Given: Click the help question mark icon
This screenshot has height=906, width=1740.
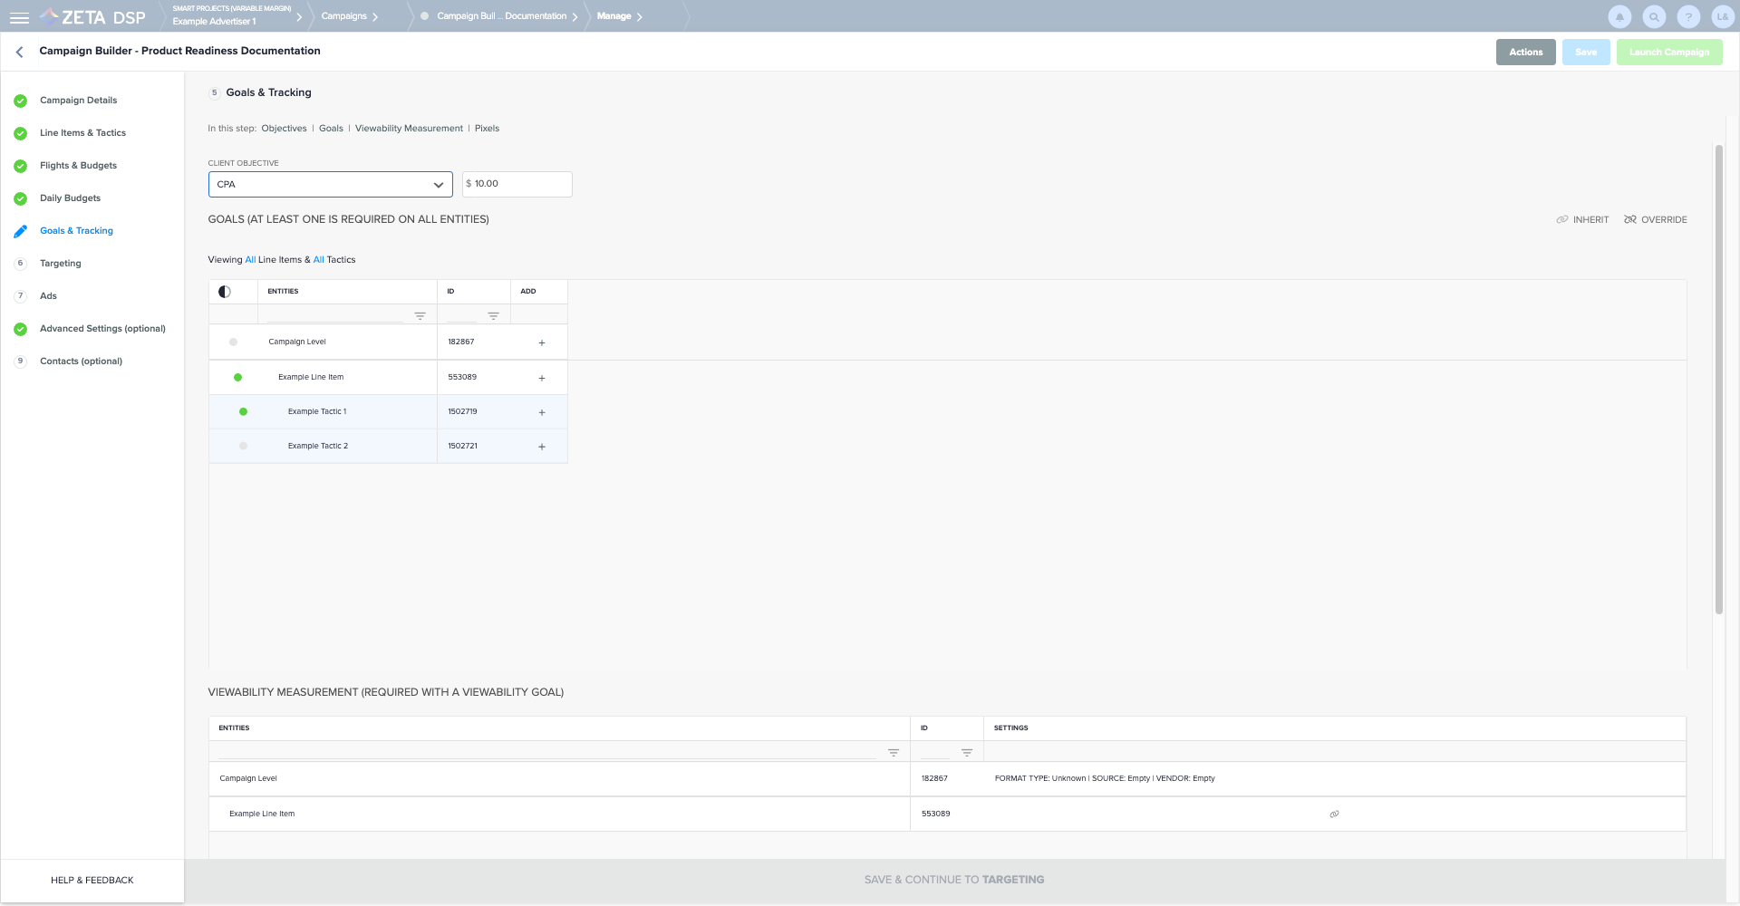Looking at the screenshot, I should click(1688, 17).
